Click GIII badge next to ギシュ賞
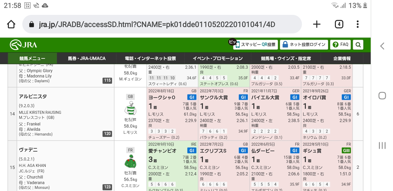 (x=346, y=151)
